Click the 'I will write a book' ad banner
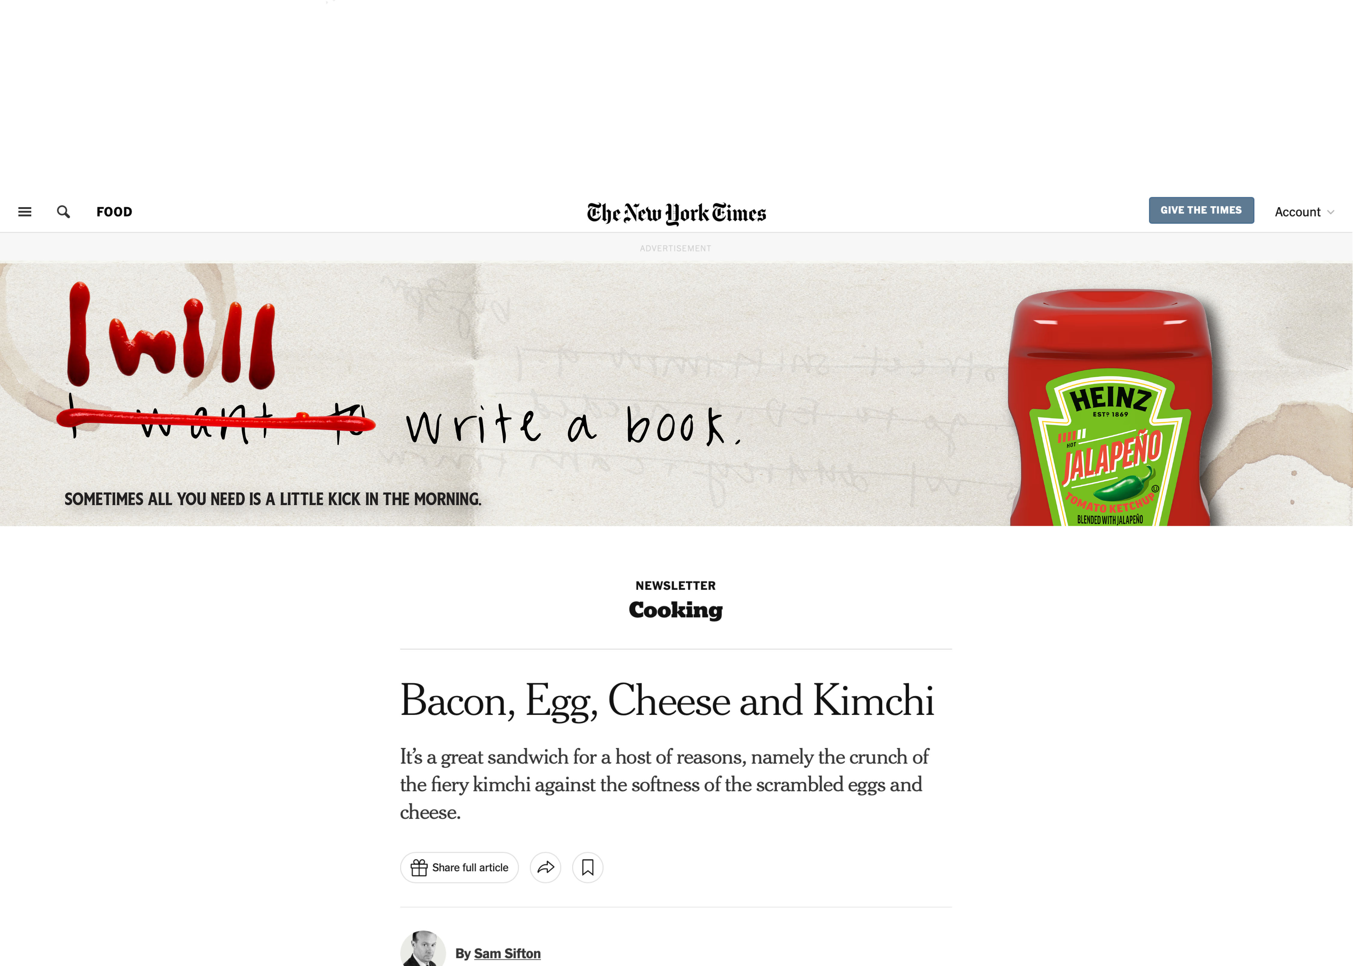The width and height of the screenshot is (1353, 966). [x=676, y=394]
